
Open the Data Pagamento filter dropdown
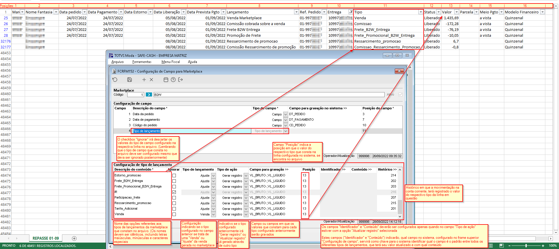click(x=121, y=12)
